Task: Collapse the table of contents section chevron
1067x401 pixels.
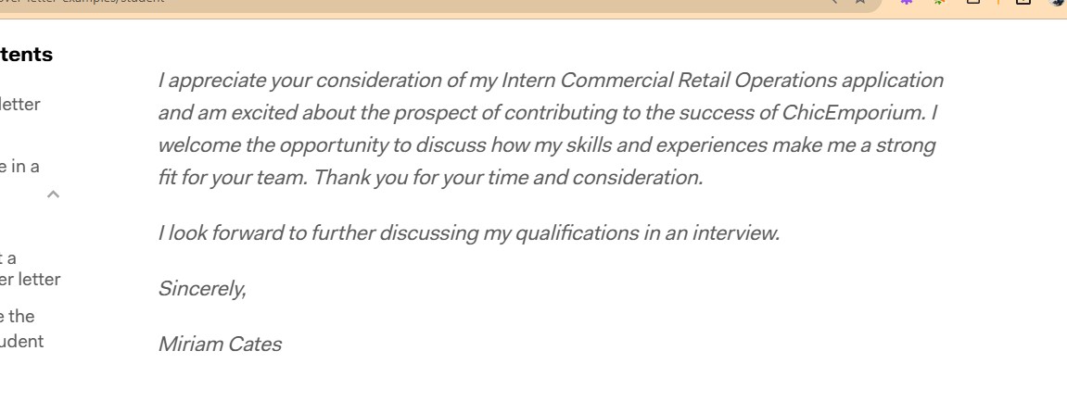Action: (x=53, y=194)
